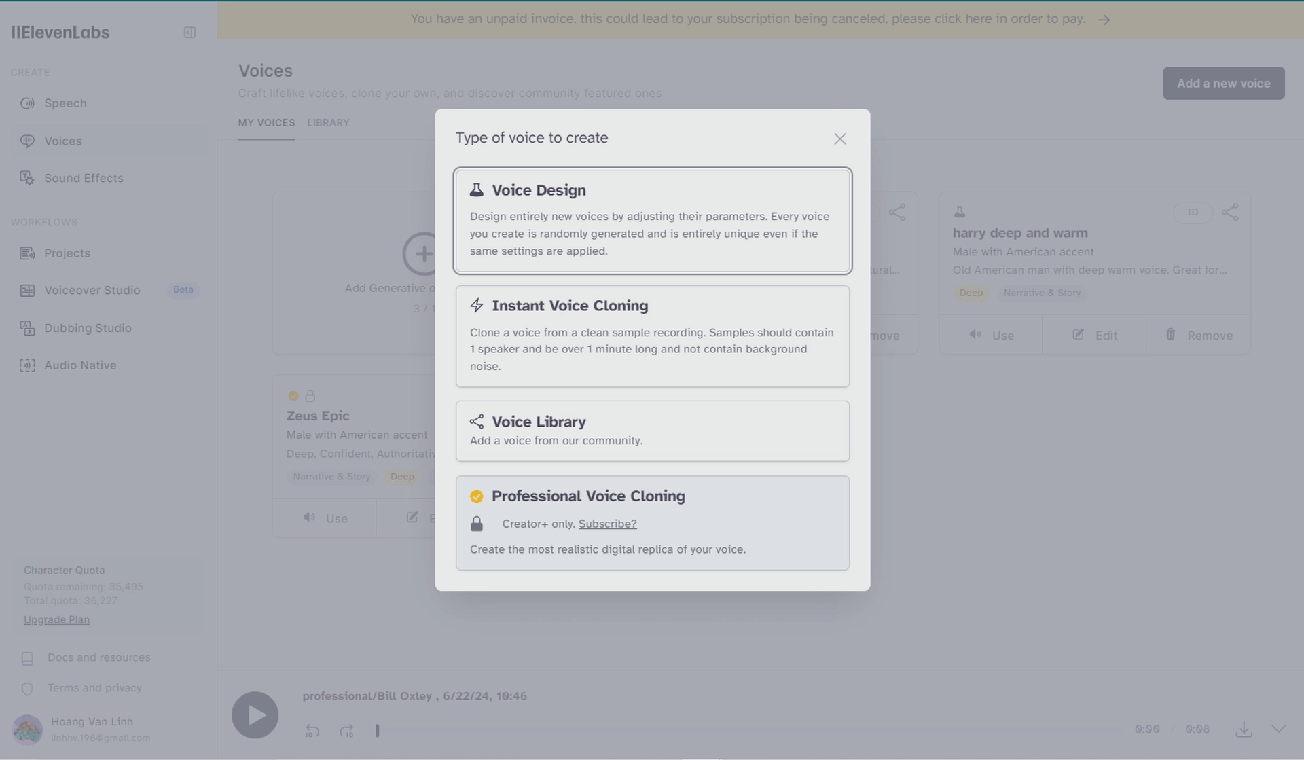Click the Instant Voice Cloning lightning icon

pyautogui.click(x=477, y=306)
